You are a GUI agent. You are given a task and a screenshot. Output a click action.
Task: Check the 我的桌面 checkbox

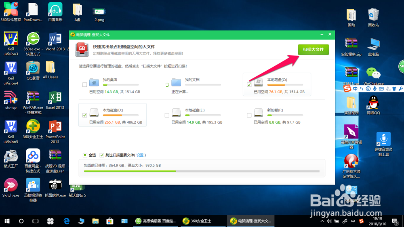[84, 85]
